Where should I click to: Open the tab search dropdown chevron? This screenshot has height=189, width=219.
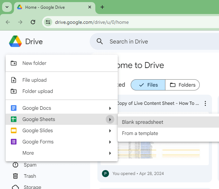[x=7, y=7]
